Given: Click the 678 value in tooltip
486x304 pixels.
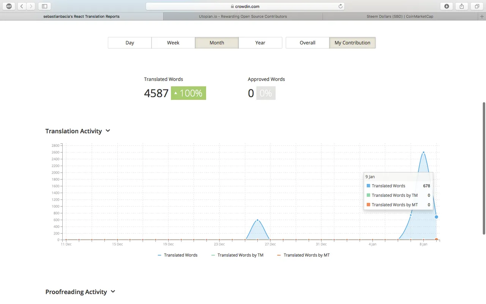Looking at the screenshot, I should point(426,186).
